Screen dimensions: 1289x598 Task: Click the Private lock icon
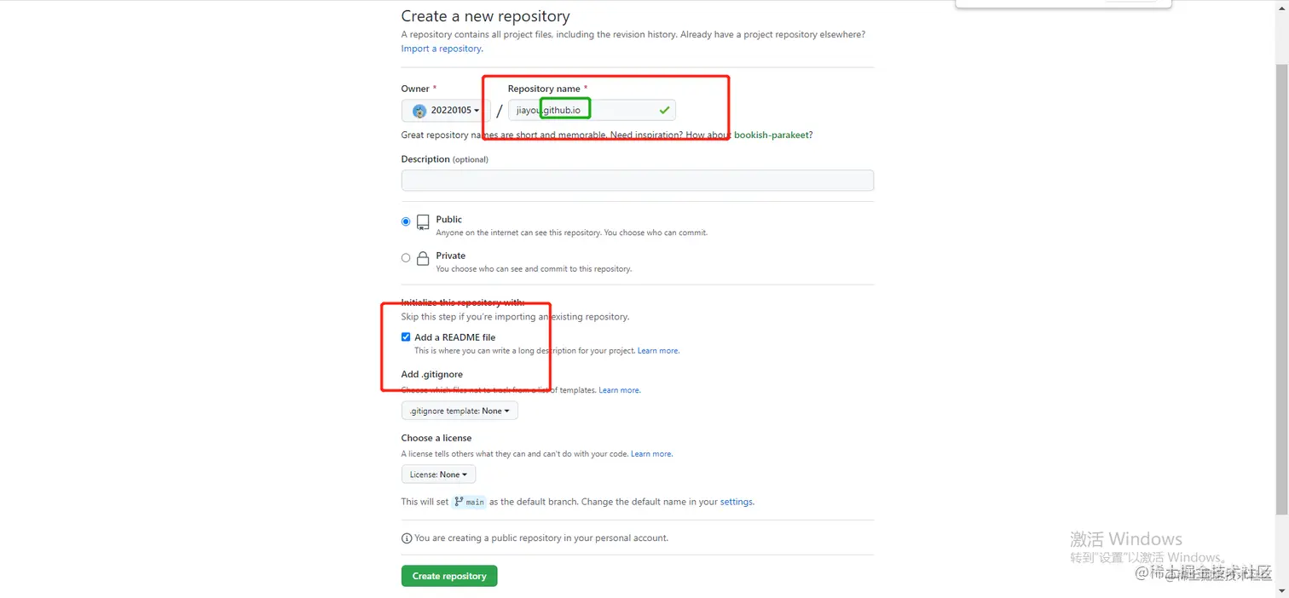point(423,259)
